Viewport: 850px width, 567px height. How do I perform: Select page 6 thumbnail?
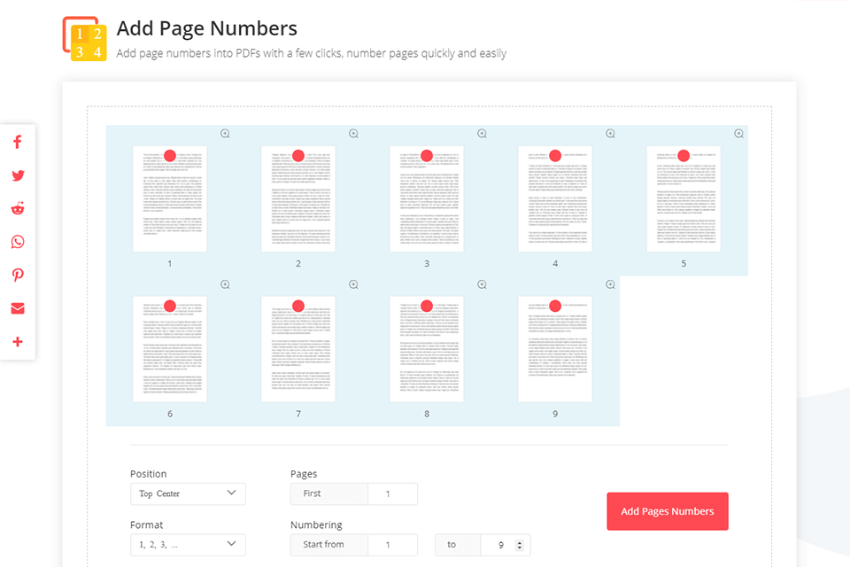170,349
